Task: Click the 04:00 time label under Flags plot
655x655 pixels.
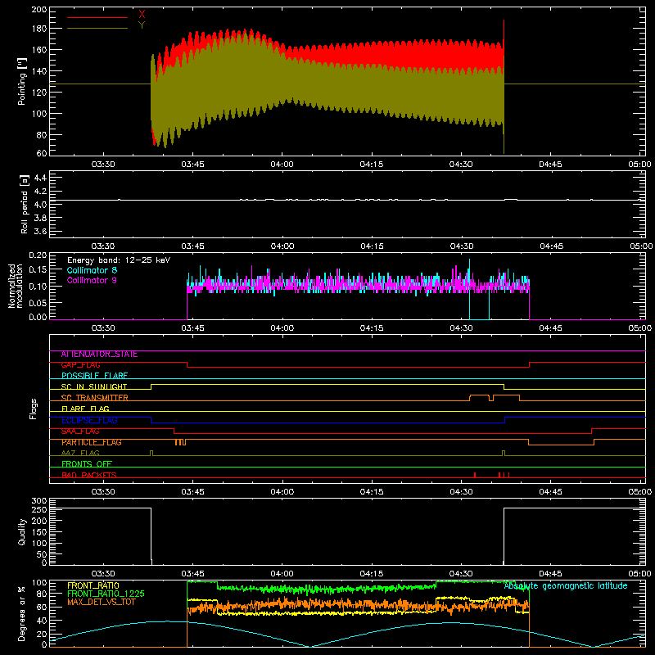Action: click(282, 492)
